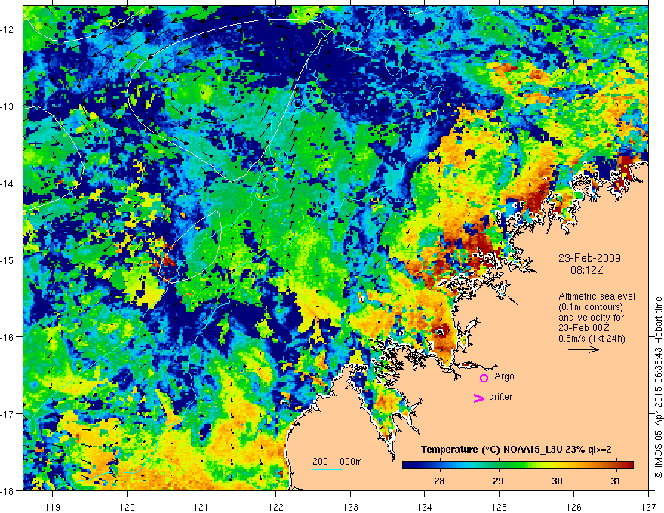
Task: Click latitude axis label -14
Action: pos(8,183)
